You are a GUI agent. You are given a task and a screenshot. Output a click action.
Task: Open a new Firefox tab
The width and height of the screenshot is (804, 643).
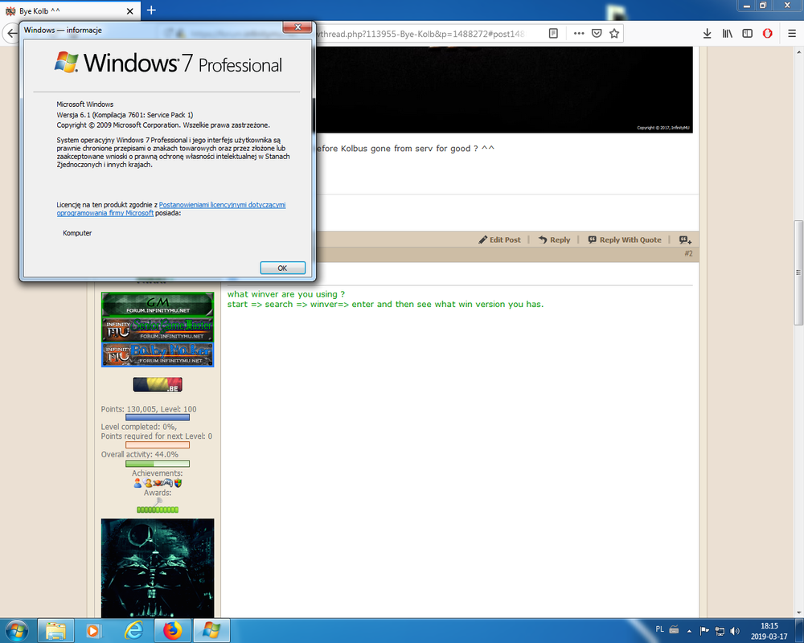click(x=151, y=10)
